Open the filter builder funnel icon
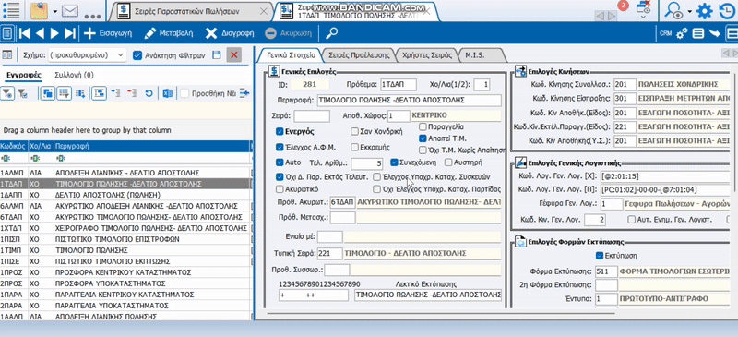Image resolution: width=738 pixels, height=337 pixels. (7, 94)
